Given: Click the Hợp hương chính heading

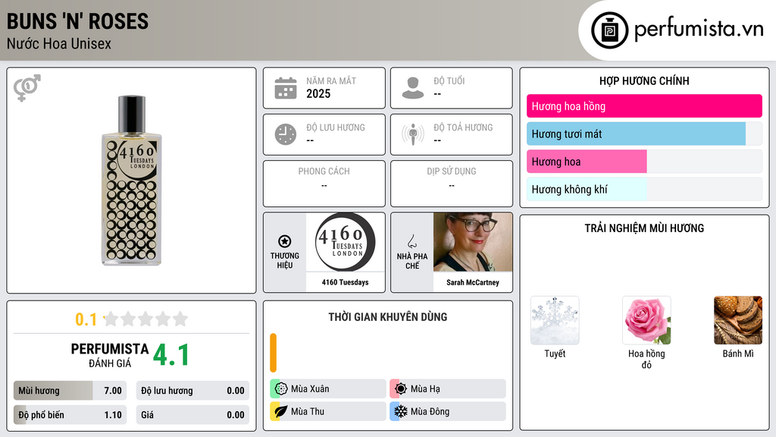Looking at the screenshot, I should pyautogui.click(x=644, y=80).
